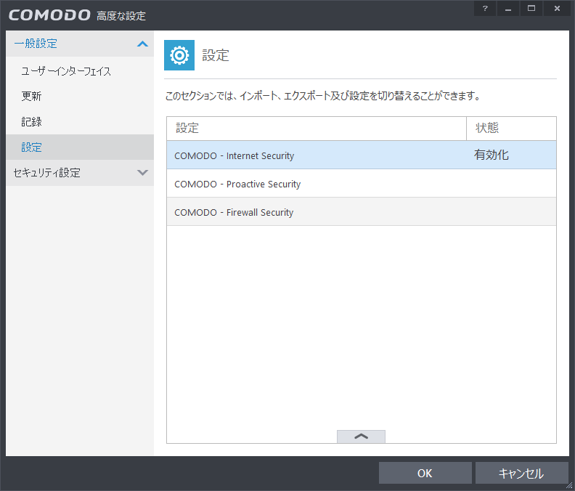The image size is (575, 491).
Task: Minimize the COMODO window
Action: [508, 9]
